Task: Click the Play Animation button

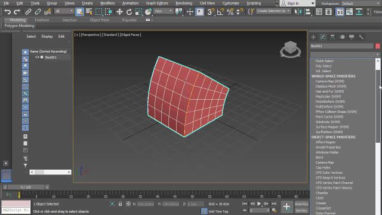Action: coord(259,204)
